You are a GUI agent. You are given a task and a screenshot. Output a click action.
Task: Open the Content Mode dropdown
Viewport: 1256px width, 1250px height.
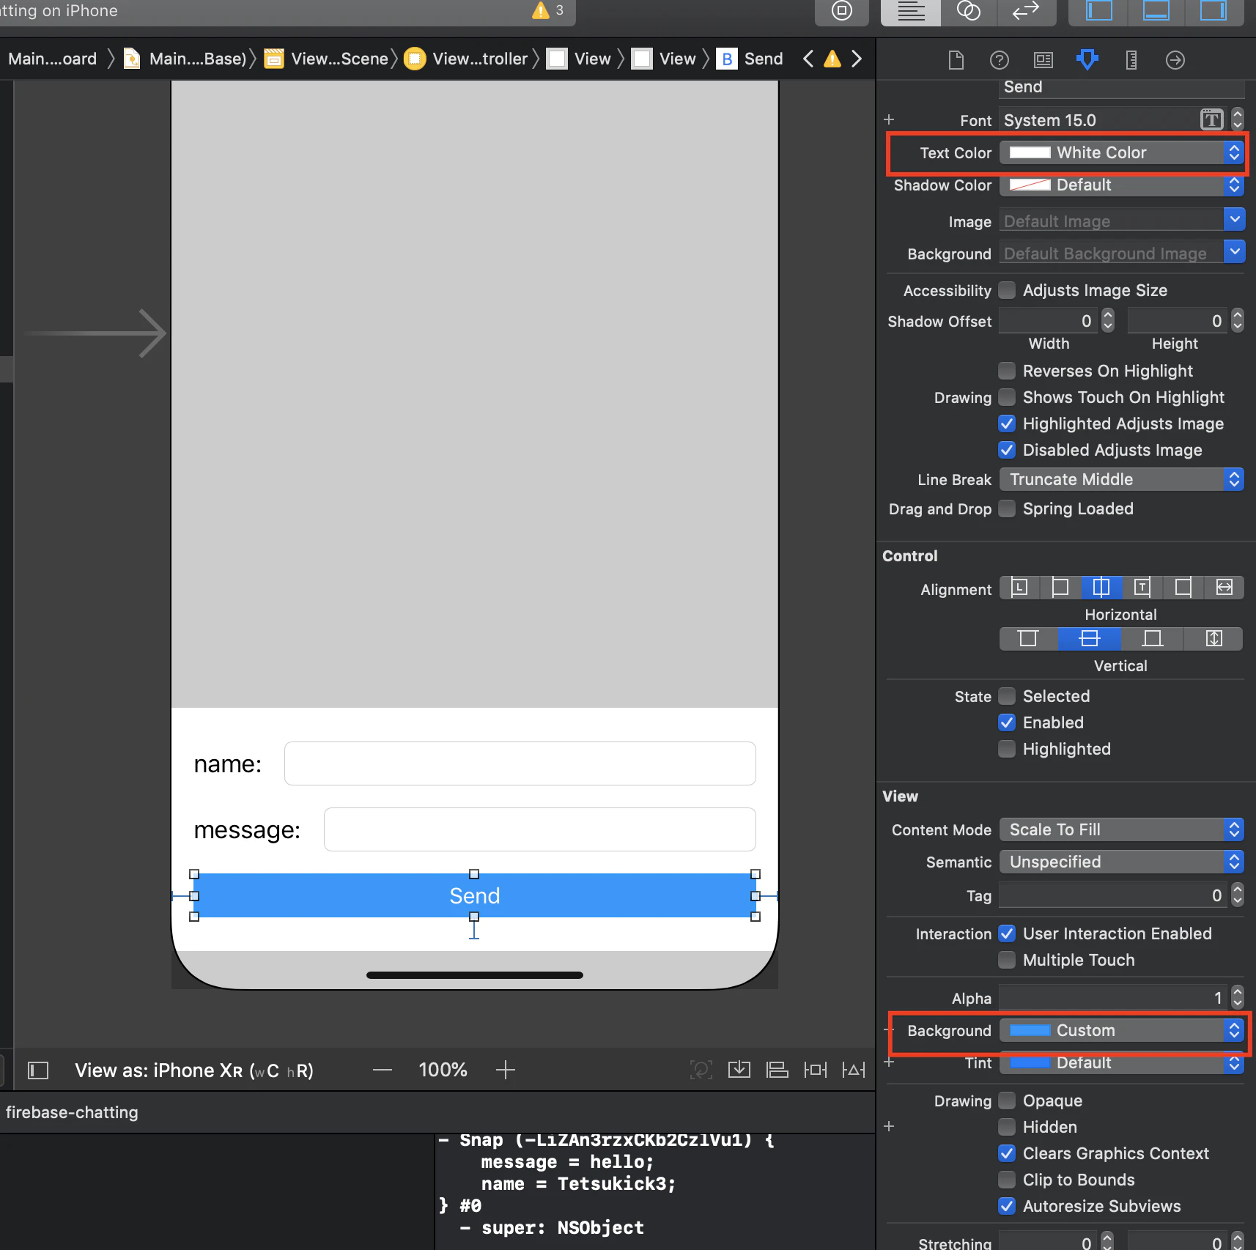click(x=1122, y=829)
